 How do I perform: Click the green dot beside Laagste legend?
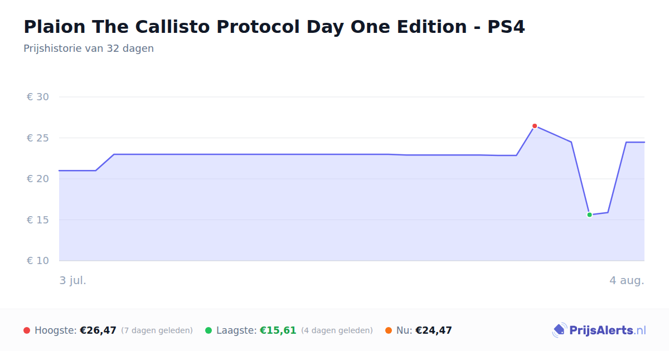coord(209,330)
